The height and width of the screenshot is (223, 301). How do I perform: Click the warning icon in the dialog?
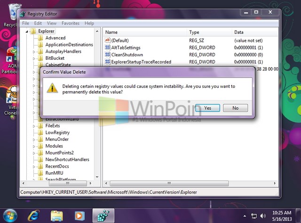pos(52,88)
